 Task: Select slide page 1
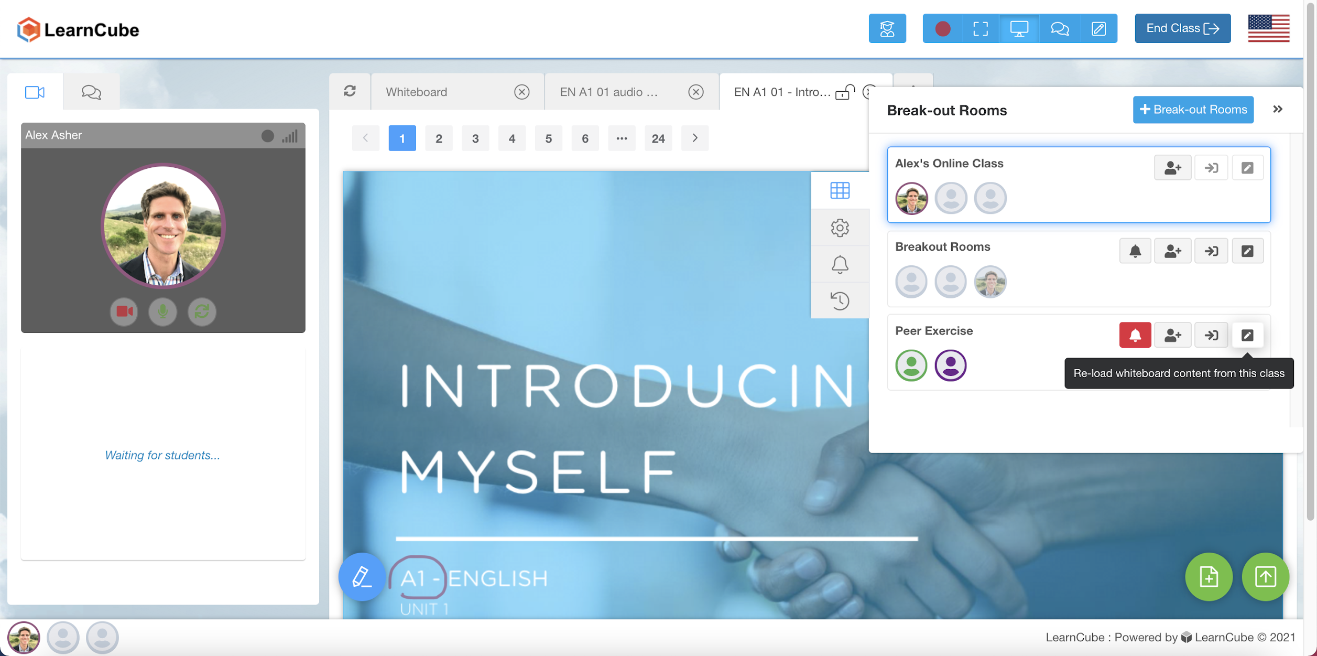pos(402,138)
